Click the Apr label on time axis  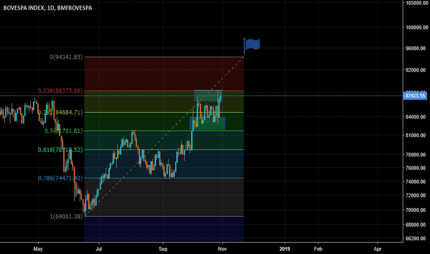point(377,249)
